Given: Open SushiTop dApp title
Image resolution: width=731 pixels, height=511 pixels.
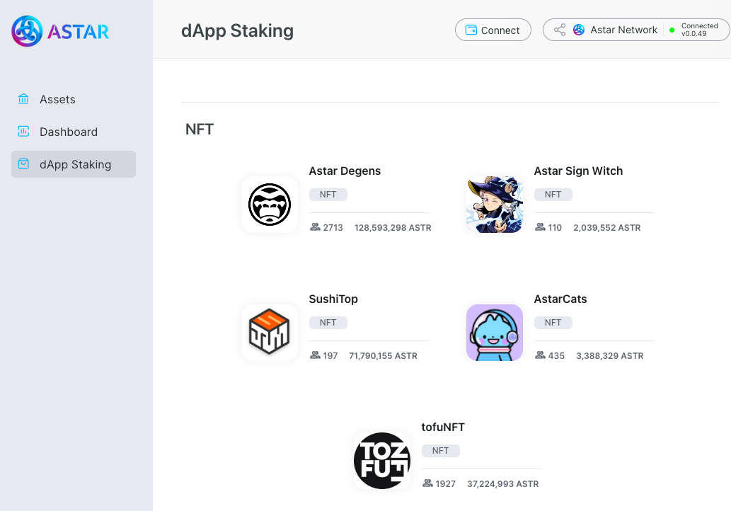Looking at the screenshot, I should (x=333, y=299).
